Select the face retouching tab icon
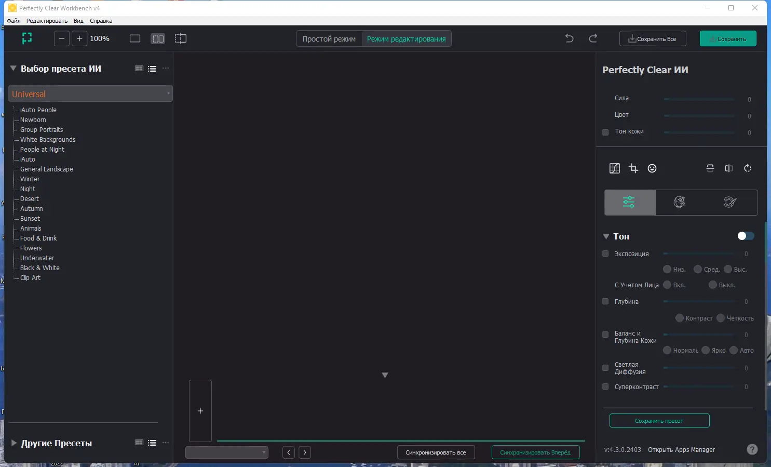The width and height of the screenshot is (771, 467). coord(680,202)
